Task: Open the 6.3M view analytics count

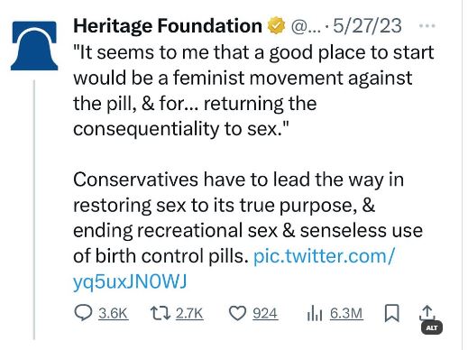Action: (x=346, y=313)
